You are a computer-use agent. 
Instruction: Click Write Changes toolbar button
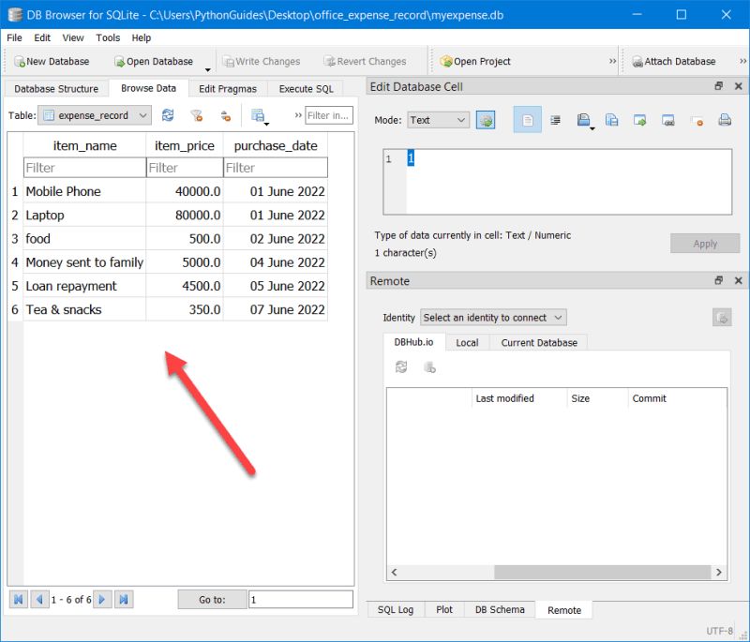tap(262, 61)
